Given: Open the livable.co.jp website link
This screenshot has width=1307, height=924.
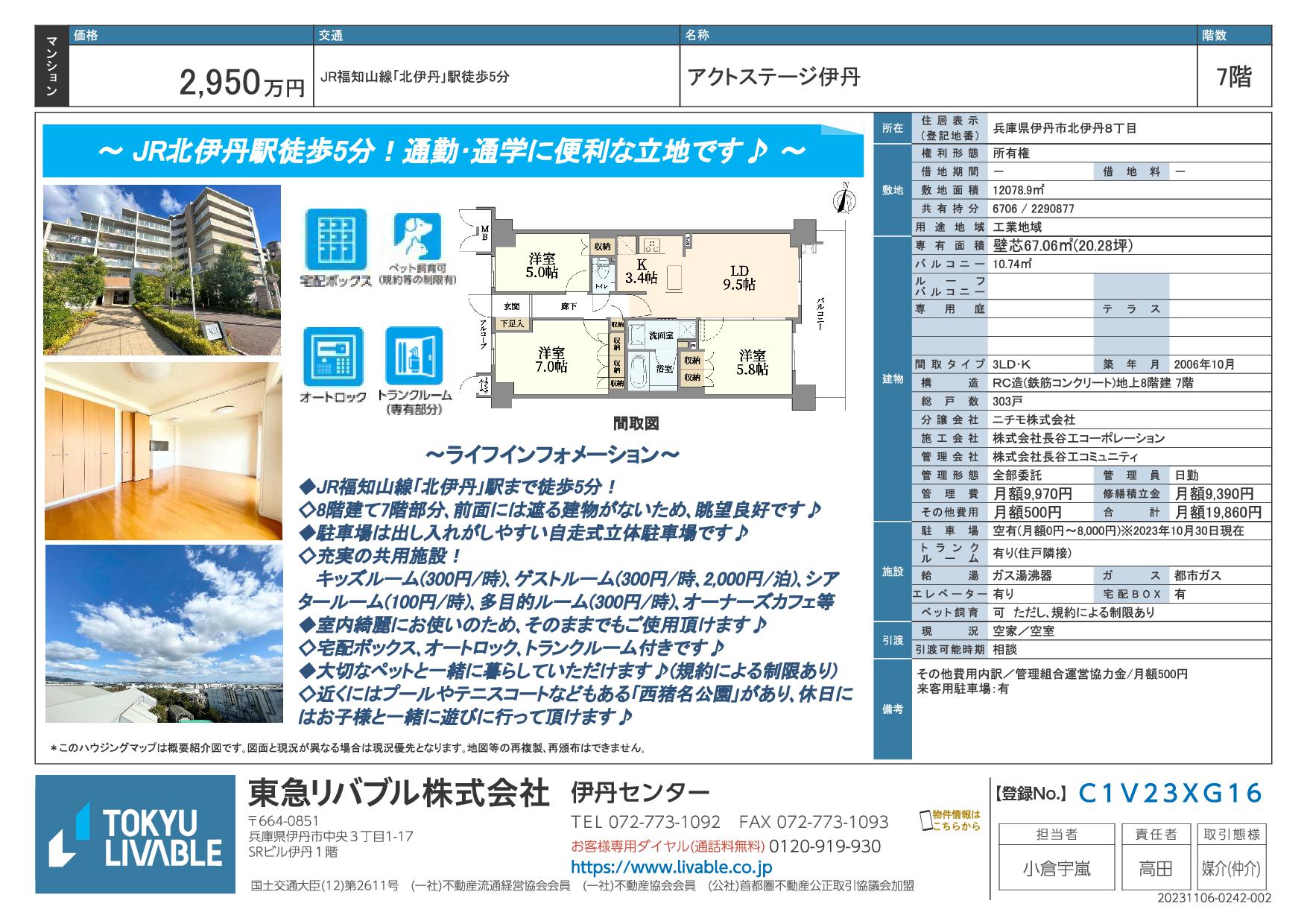Looking at the screenshot, I should click(671, 867).
